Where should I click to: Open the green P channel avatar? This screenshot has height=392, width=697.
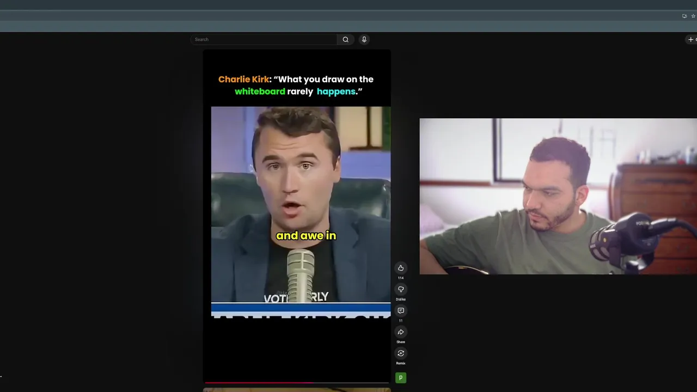401,377
